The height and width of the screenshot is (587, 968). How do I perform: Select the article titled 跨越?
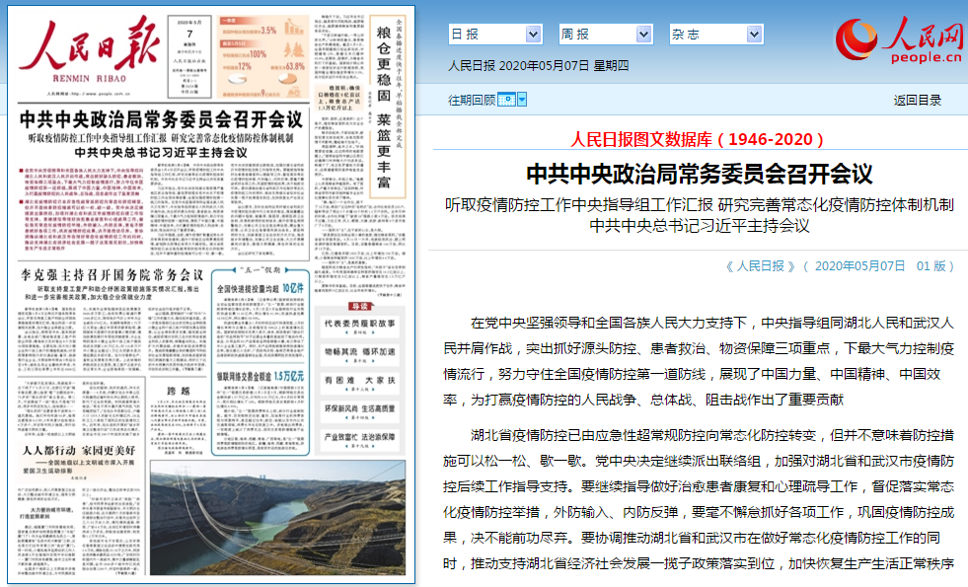pos(179,391)
